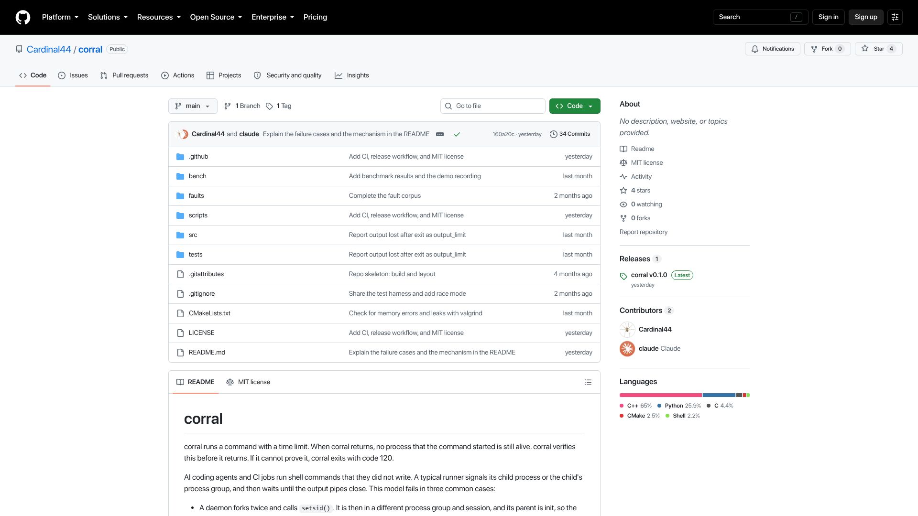Click the C++ pink language bar segment
918x516 pixels.
coord(661,395)
